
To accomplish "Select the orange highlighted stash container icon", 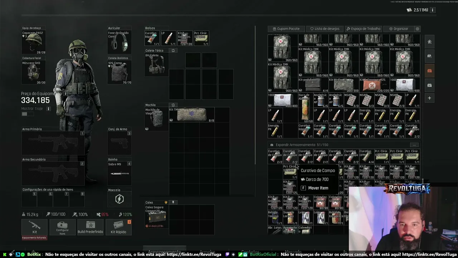I will (429, 71).
